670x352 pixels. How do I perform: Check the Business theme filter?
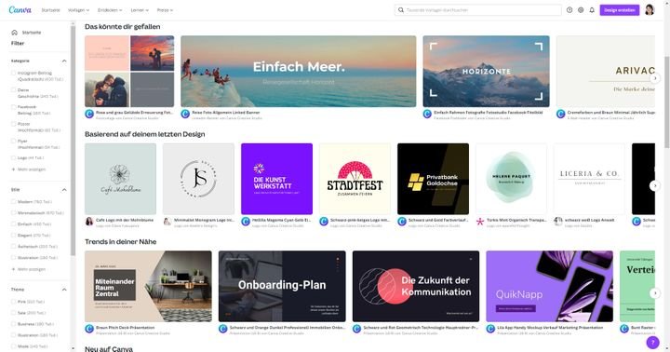click(x=13, y=324)
